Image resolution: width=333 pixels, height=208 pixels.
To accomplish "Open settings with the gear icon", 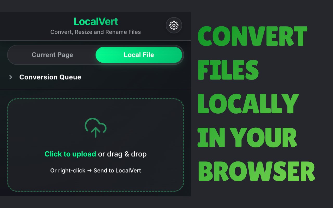I will point(174,25).
